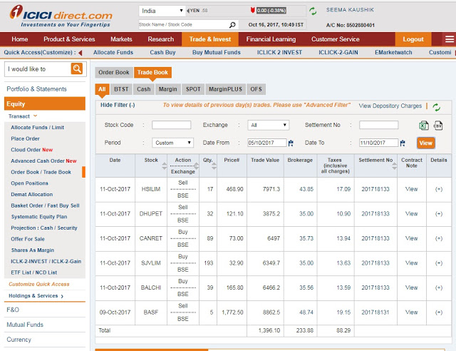
Task: Open the hamburger menu icon
Action: [450, 39]
